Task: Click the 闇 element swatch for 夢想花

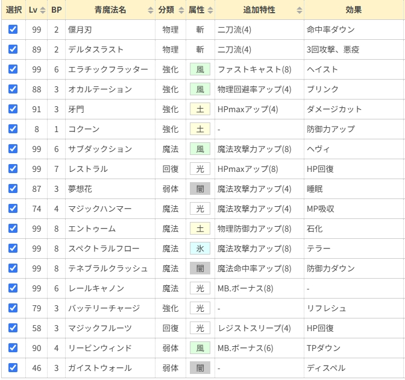Action: click(199, 189)
